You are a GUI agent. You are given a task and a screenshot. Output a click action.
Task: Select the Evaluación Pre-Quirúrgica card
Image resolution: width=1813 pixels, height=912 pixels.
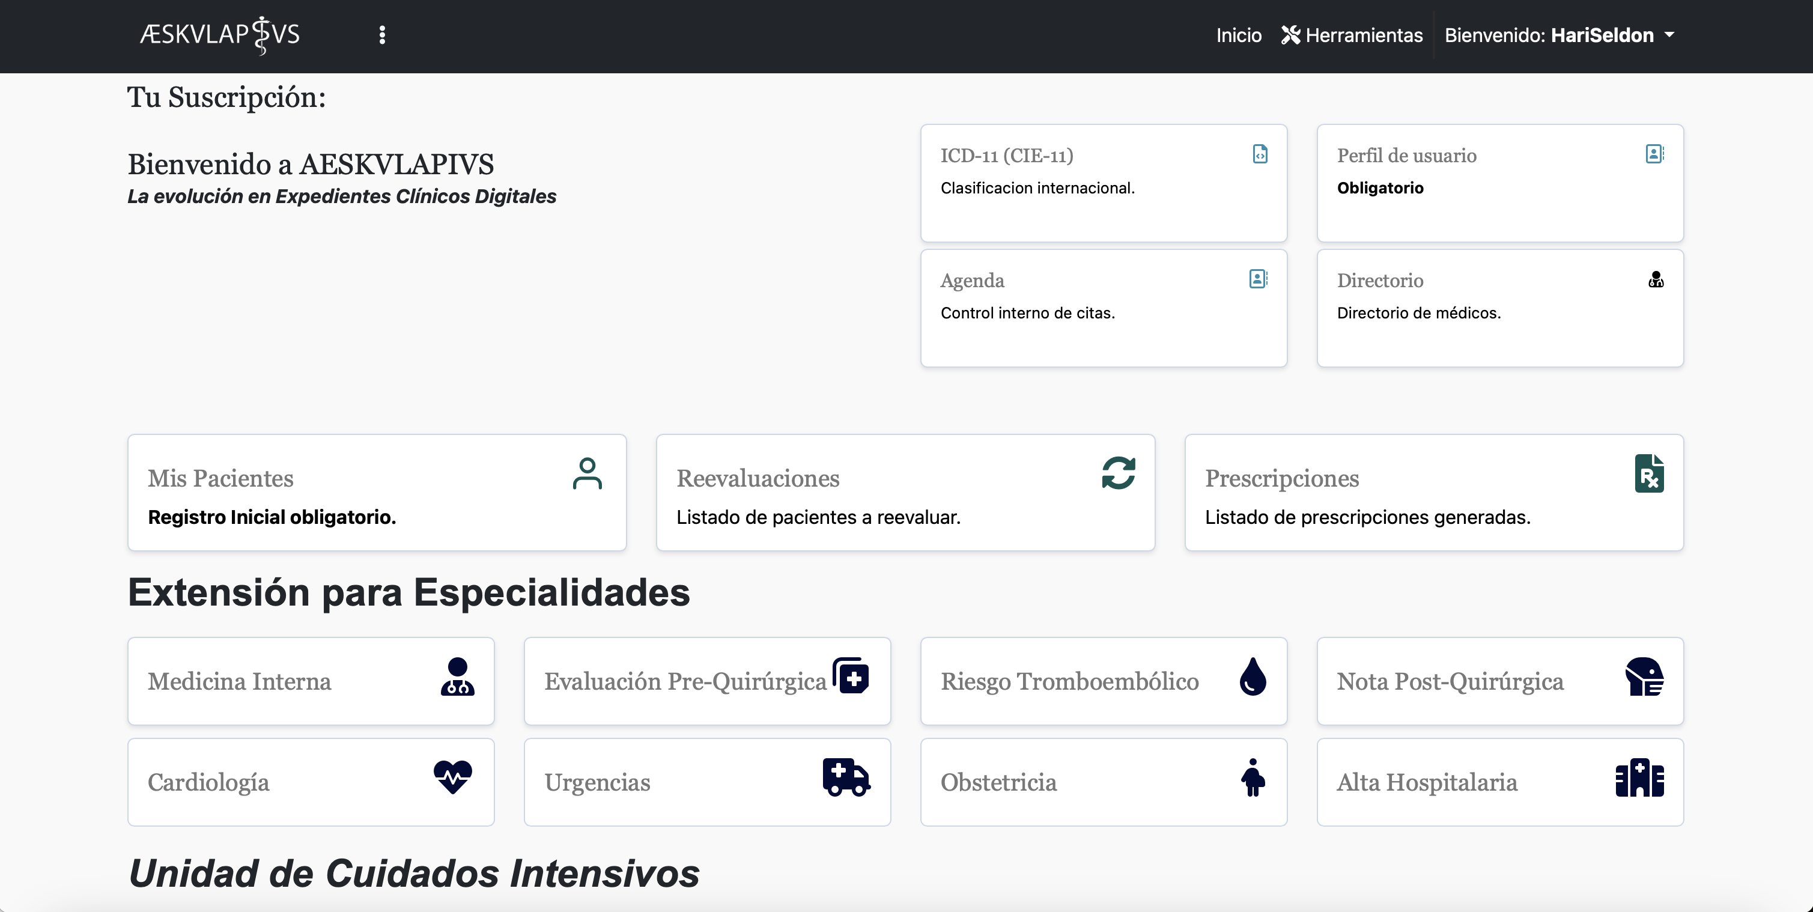706,681
